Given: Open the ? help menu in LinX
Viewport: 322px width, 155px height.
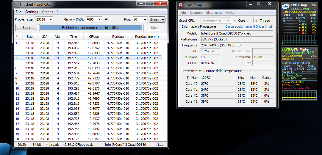Looking at the screenshot, I should (58, 12).
